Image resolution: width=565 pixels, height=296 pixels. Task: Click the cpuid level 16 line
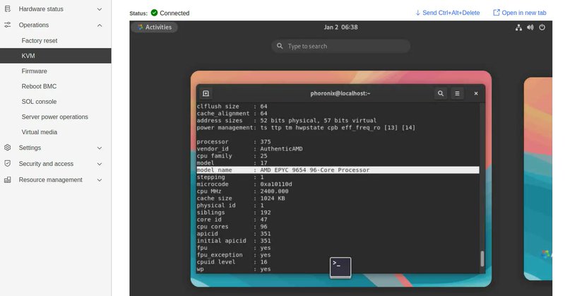[232, 262]
